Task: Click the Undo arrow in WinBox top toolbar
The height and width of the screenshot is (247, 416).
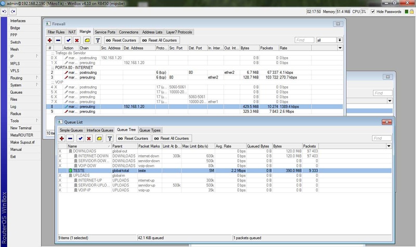Action: 5,11
